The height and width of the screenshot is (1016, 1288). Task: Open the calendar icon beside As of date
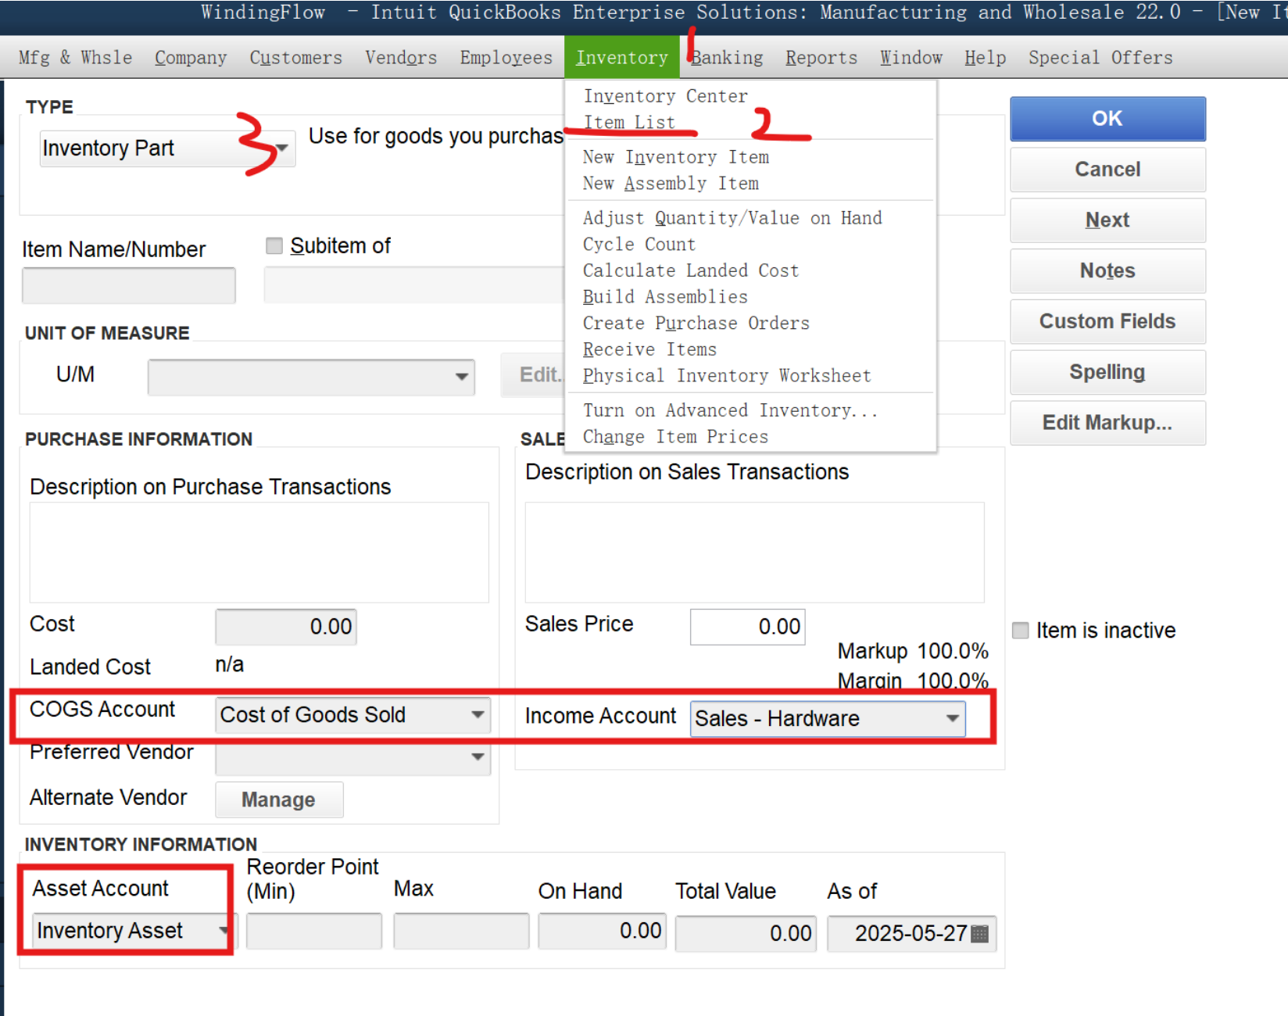pos(979,934)
